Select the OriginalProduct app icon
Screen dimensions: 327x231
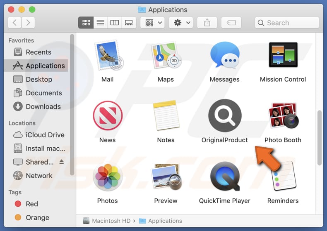[225, 115]
